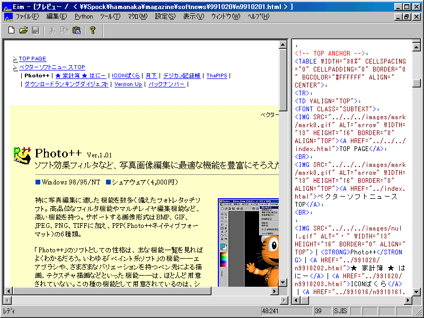Follow the TOP PAGE link

[x=32, y=59]
